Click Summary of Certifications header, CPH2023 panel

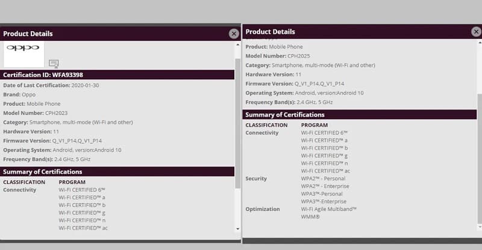pos(117,171)
